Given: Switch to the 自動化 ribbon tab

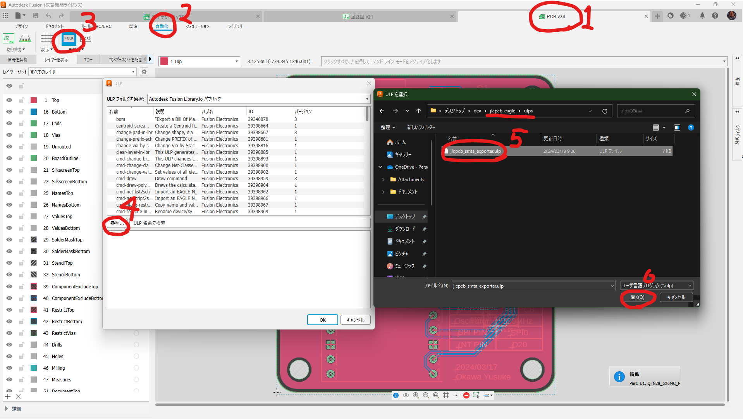Looking at the screenshot, I should coord(162,26).
